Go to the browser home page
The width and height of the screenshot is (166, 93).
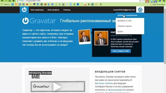point(13,1)
